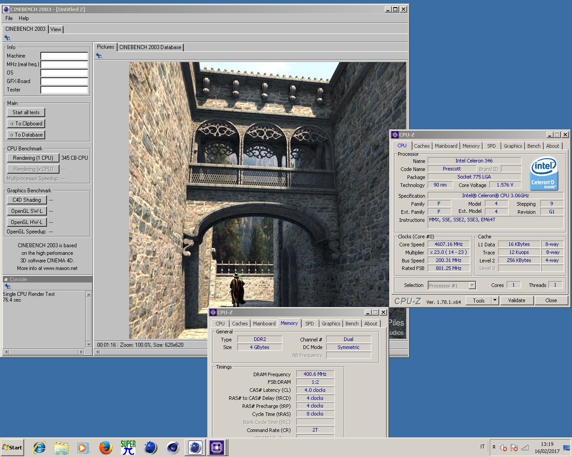Open Graphics tab in upper CPU-Z window

point(513,146)
